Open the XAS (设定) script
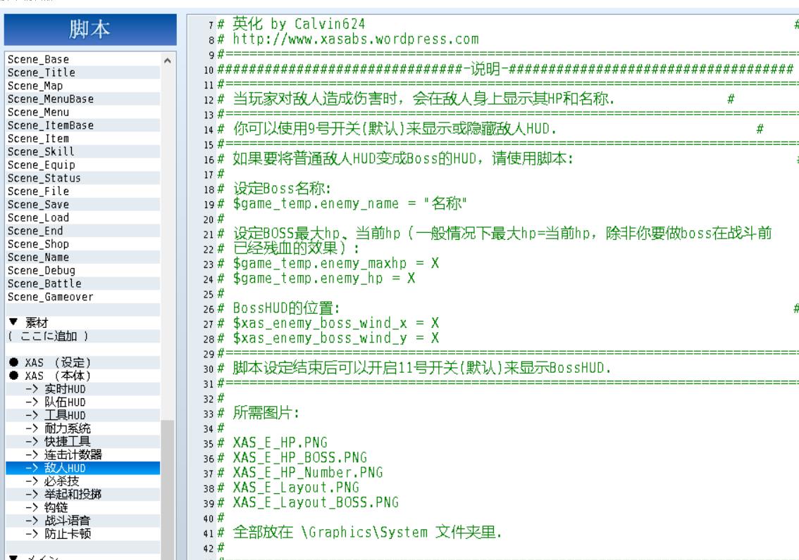The height and width of the screenshot is (560, 799). tap(82, 363)
